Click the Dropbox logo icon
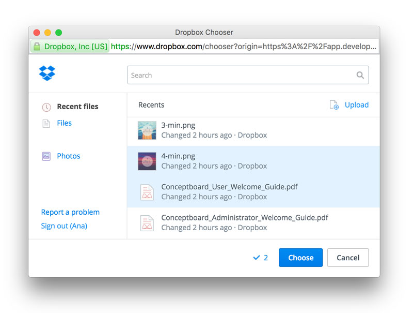 47,73
